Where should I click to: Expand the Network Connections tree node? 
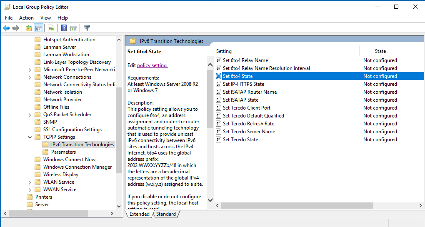[30, 77]
